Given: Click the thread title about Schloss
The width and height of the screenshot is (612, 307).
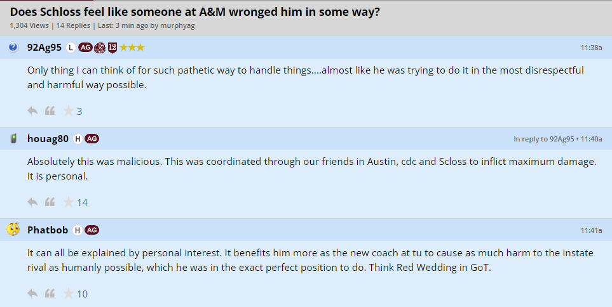Looking at the screenshot, I should pos(194,12).
